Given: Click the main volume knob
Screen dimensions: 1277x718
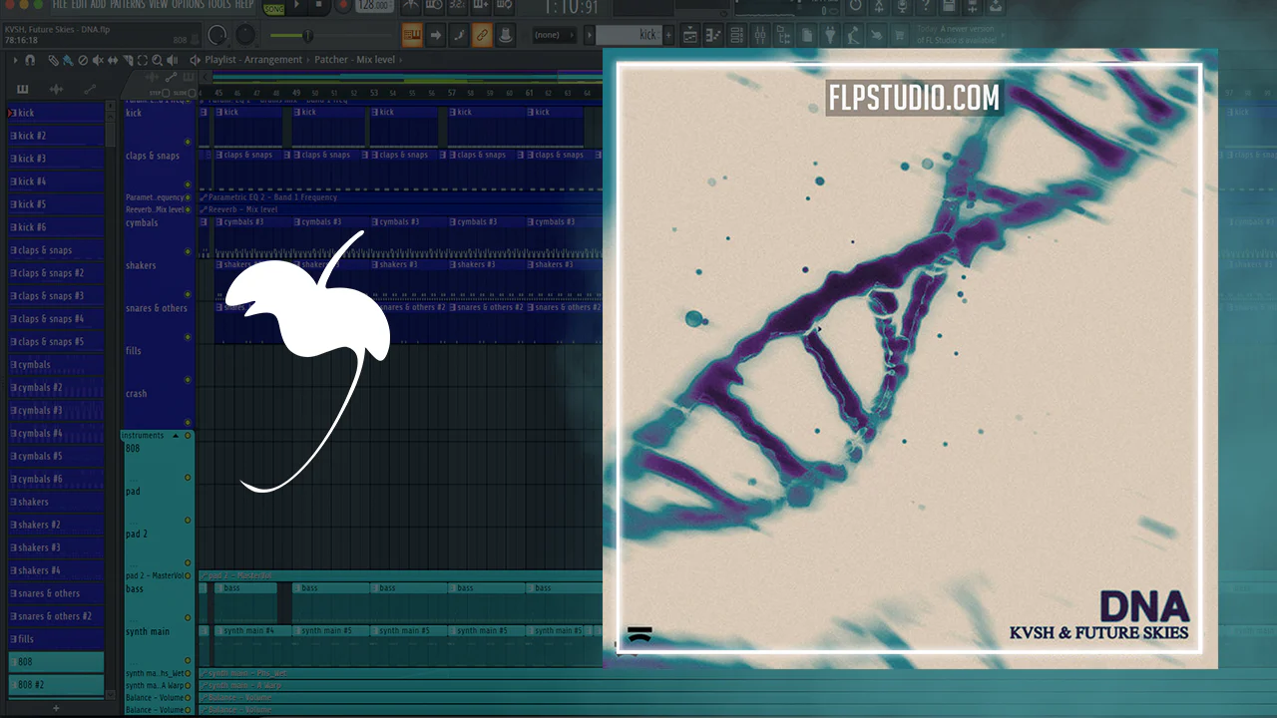Looking at the screenshot, I should pyautogui.click(x=216, y=36).
